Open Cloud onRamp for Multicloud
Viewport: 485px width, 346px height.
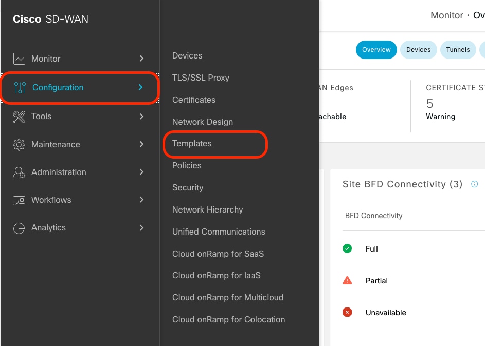228,298
